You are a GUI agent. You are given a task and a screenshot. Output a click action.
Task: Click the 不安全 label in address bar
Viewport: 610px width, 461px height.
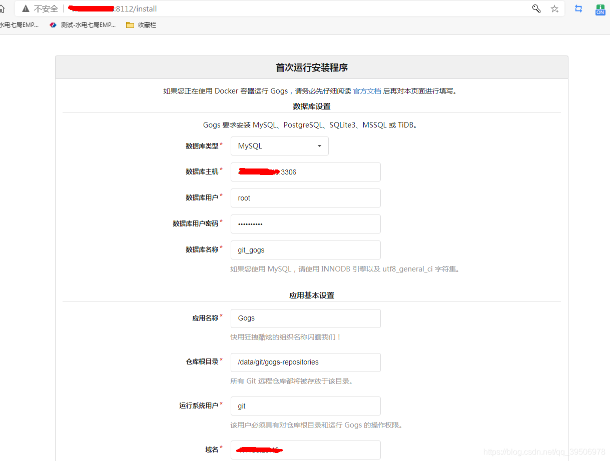point(46,8)
